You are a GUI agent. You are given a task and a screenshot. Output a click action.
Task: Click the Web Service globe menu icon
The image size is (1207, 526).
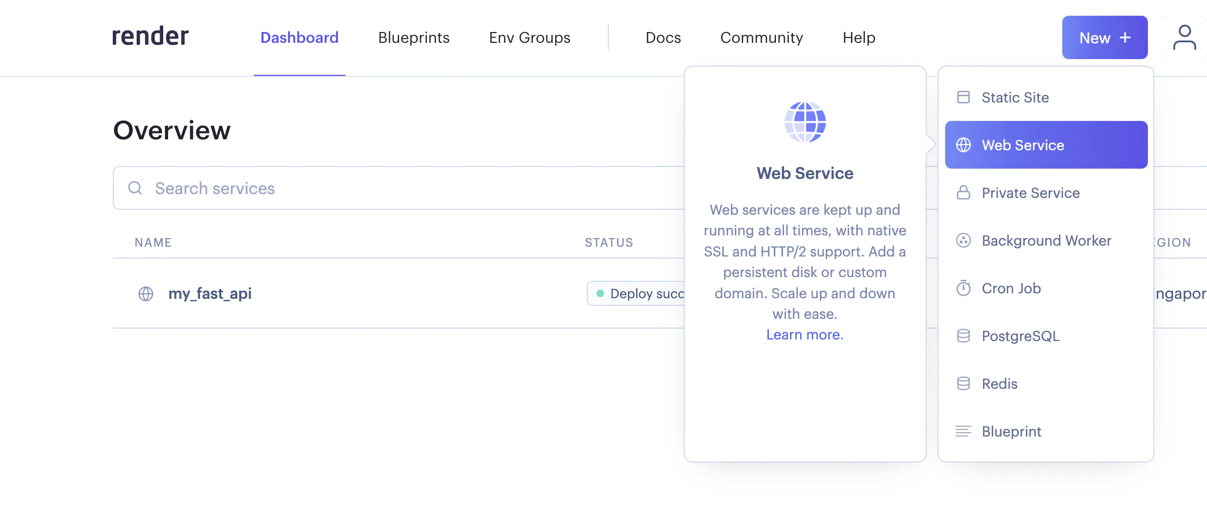coord(964,145)
